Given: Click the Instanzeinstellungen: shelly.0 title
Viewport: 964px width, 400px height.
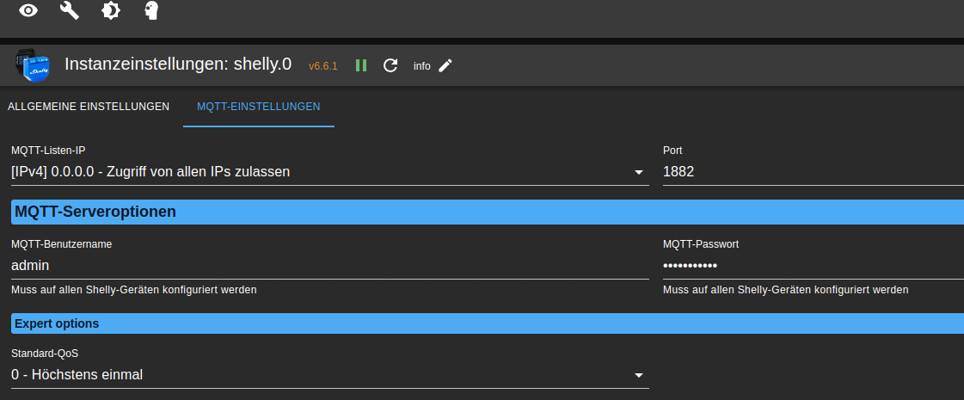Looking at the screenshot, I should [178, 65].
